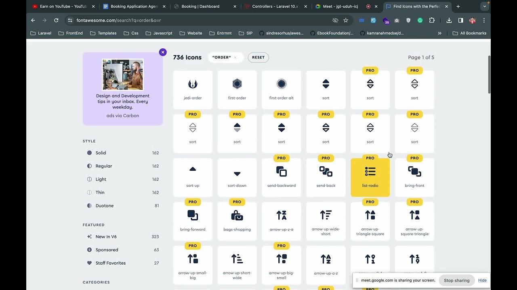The width and height of the screenshot is (517, 290).
Task: Expand the Laravel bookmarks folder
Action: point(41,33)
